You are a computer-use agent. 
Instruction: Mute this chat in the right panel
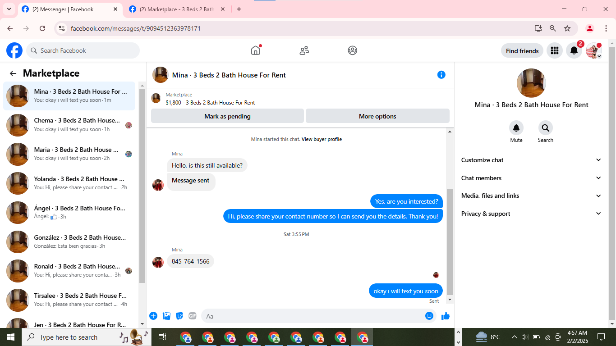pyautogui.click(x=516, y=128)
